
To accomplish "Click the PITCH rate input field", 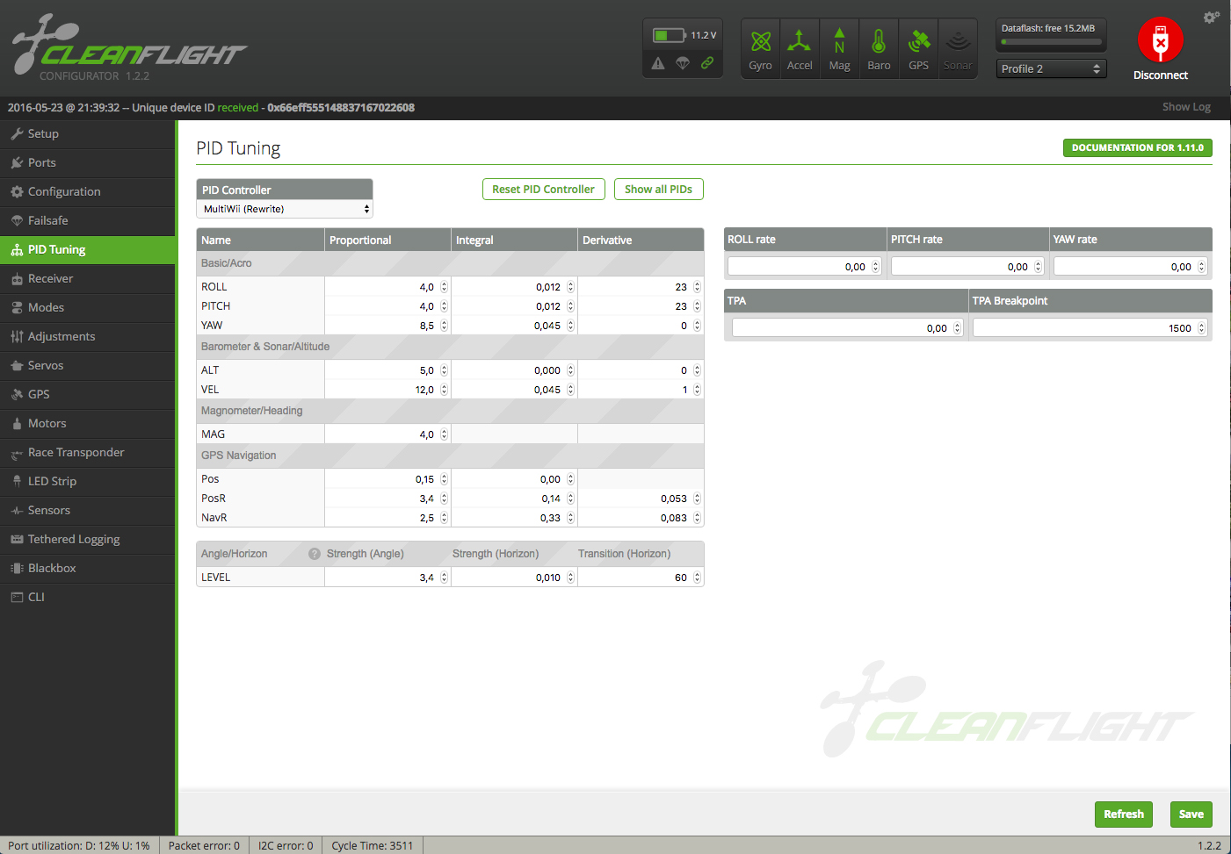I will 967,267.
